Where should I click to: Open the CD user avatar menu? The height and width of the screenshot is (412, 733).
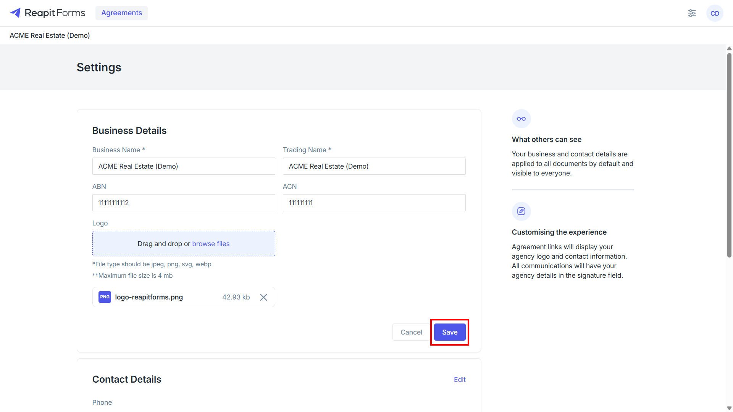click(x=715, y=13)
